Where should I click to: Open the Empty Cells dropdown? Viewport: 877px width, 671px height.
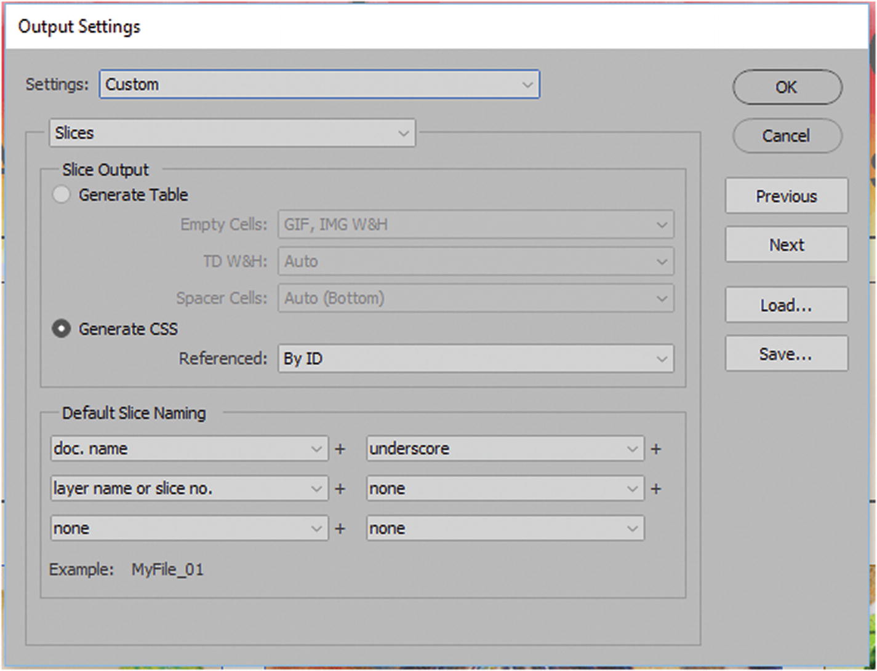(x=476, y=224)
